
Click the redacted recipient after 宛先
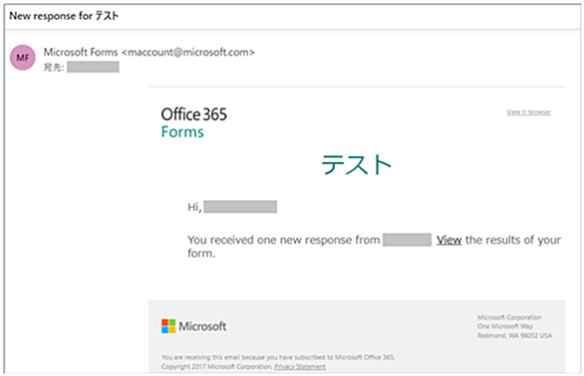pos(93,67)
